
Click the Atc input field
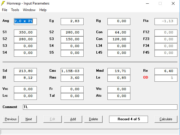pyautogui.click(x=119, y=96)
